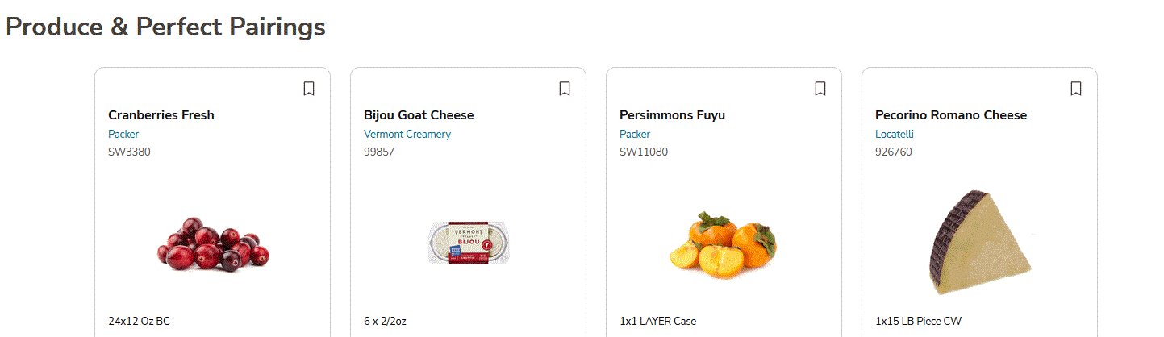Image resolution: width=1164 pixels, height=337 pixels.
Task: Click the Produce & Perfect Pairings heading
Action: pyautogui.click(x=165, y=27)
